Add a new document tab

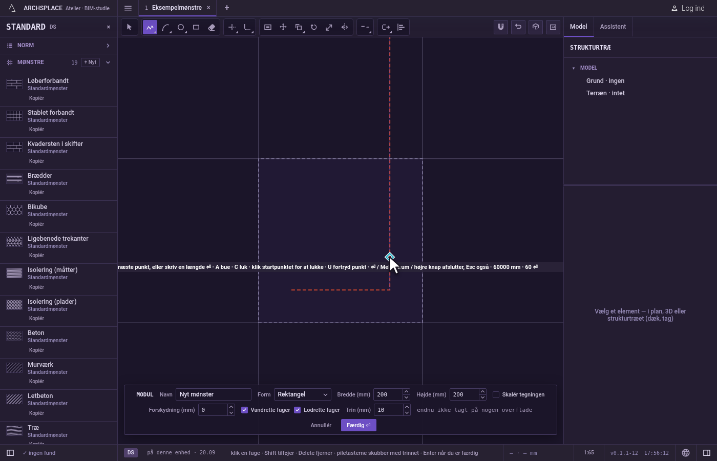[x=227, y=8]
